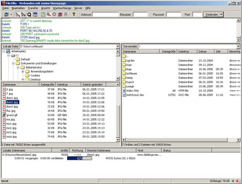
Task: Select the typo3 folder on server
Action: click(x=128, y=82)
